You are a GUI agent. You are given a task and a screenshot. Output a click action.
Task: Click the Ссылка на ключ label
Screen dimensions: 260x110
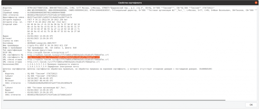11,41
